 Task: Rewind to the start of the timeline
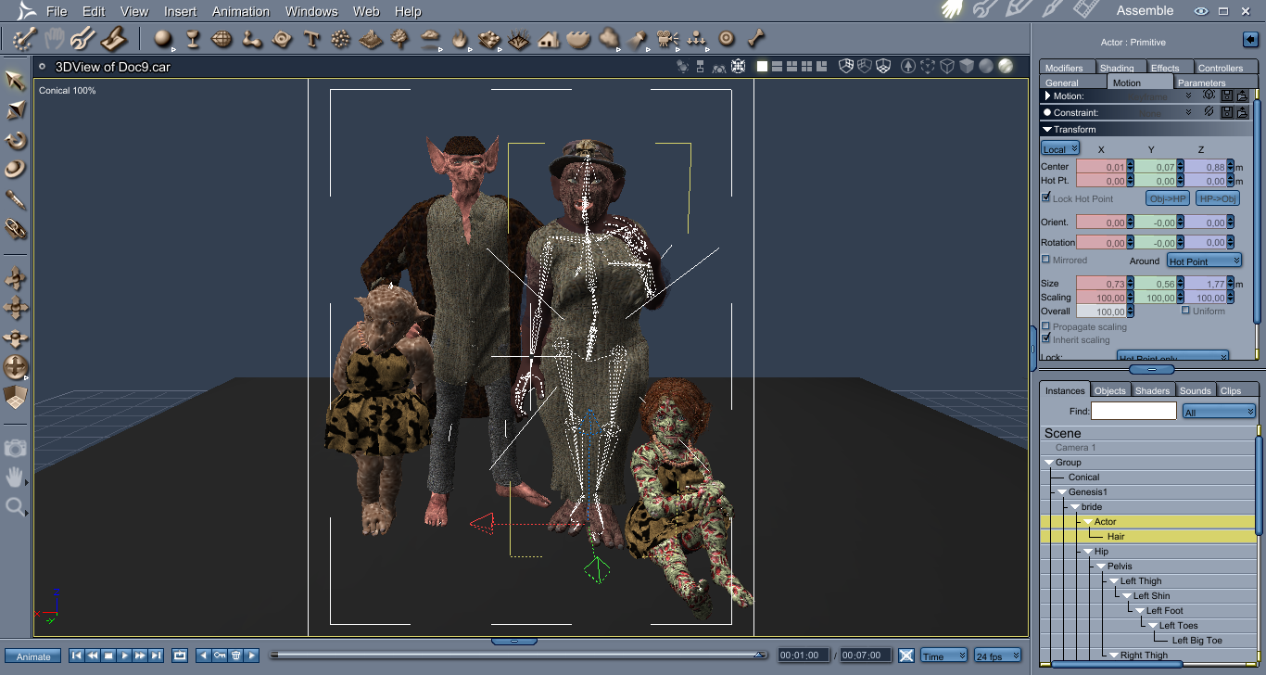click(x=77, y=656)
